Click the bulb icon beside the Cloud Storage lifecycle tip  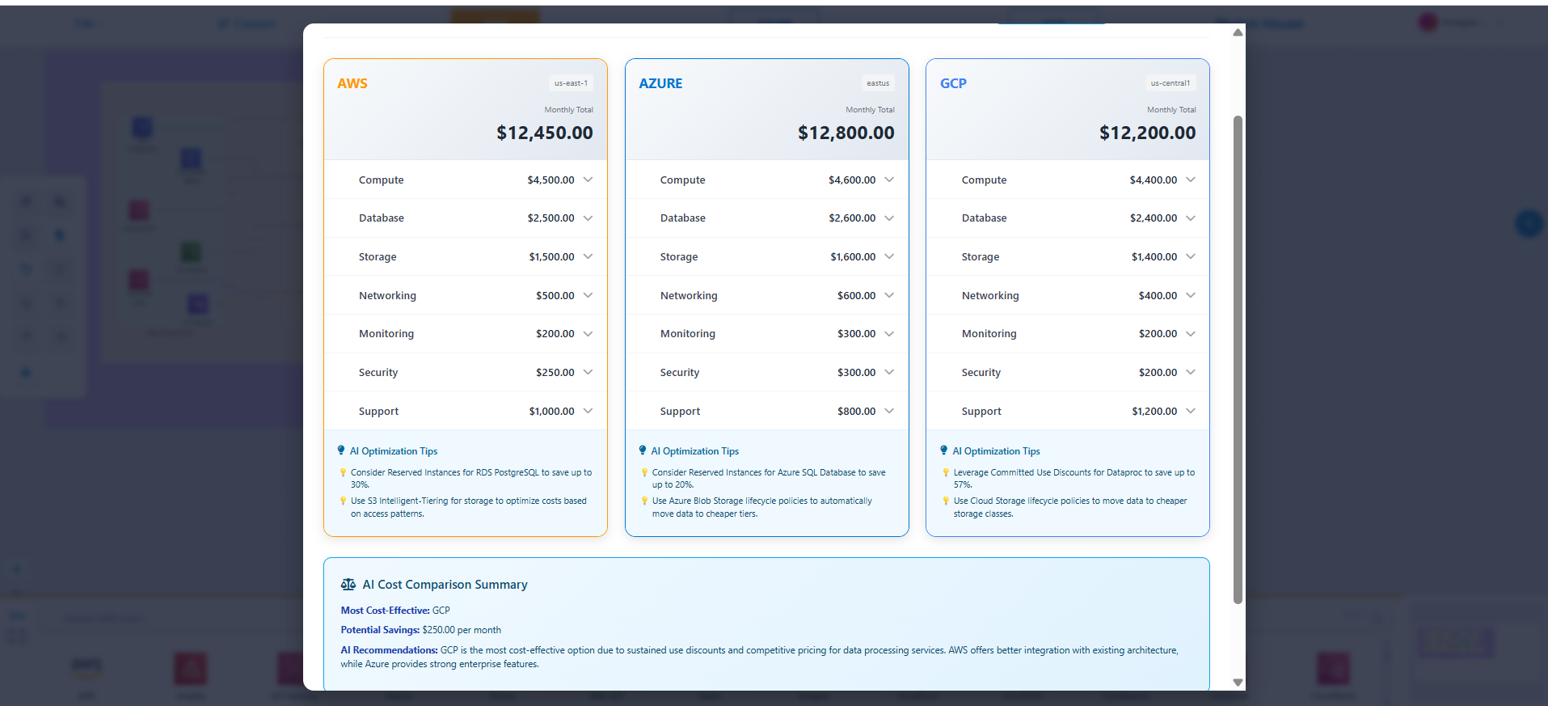coord(946,501)
